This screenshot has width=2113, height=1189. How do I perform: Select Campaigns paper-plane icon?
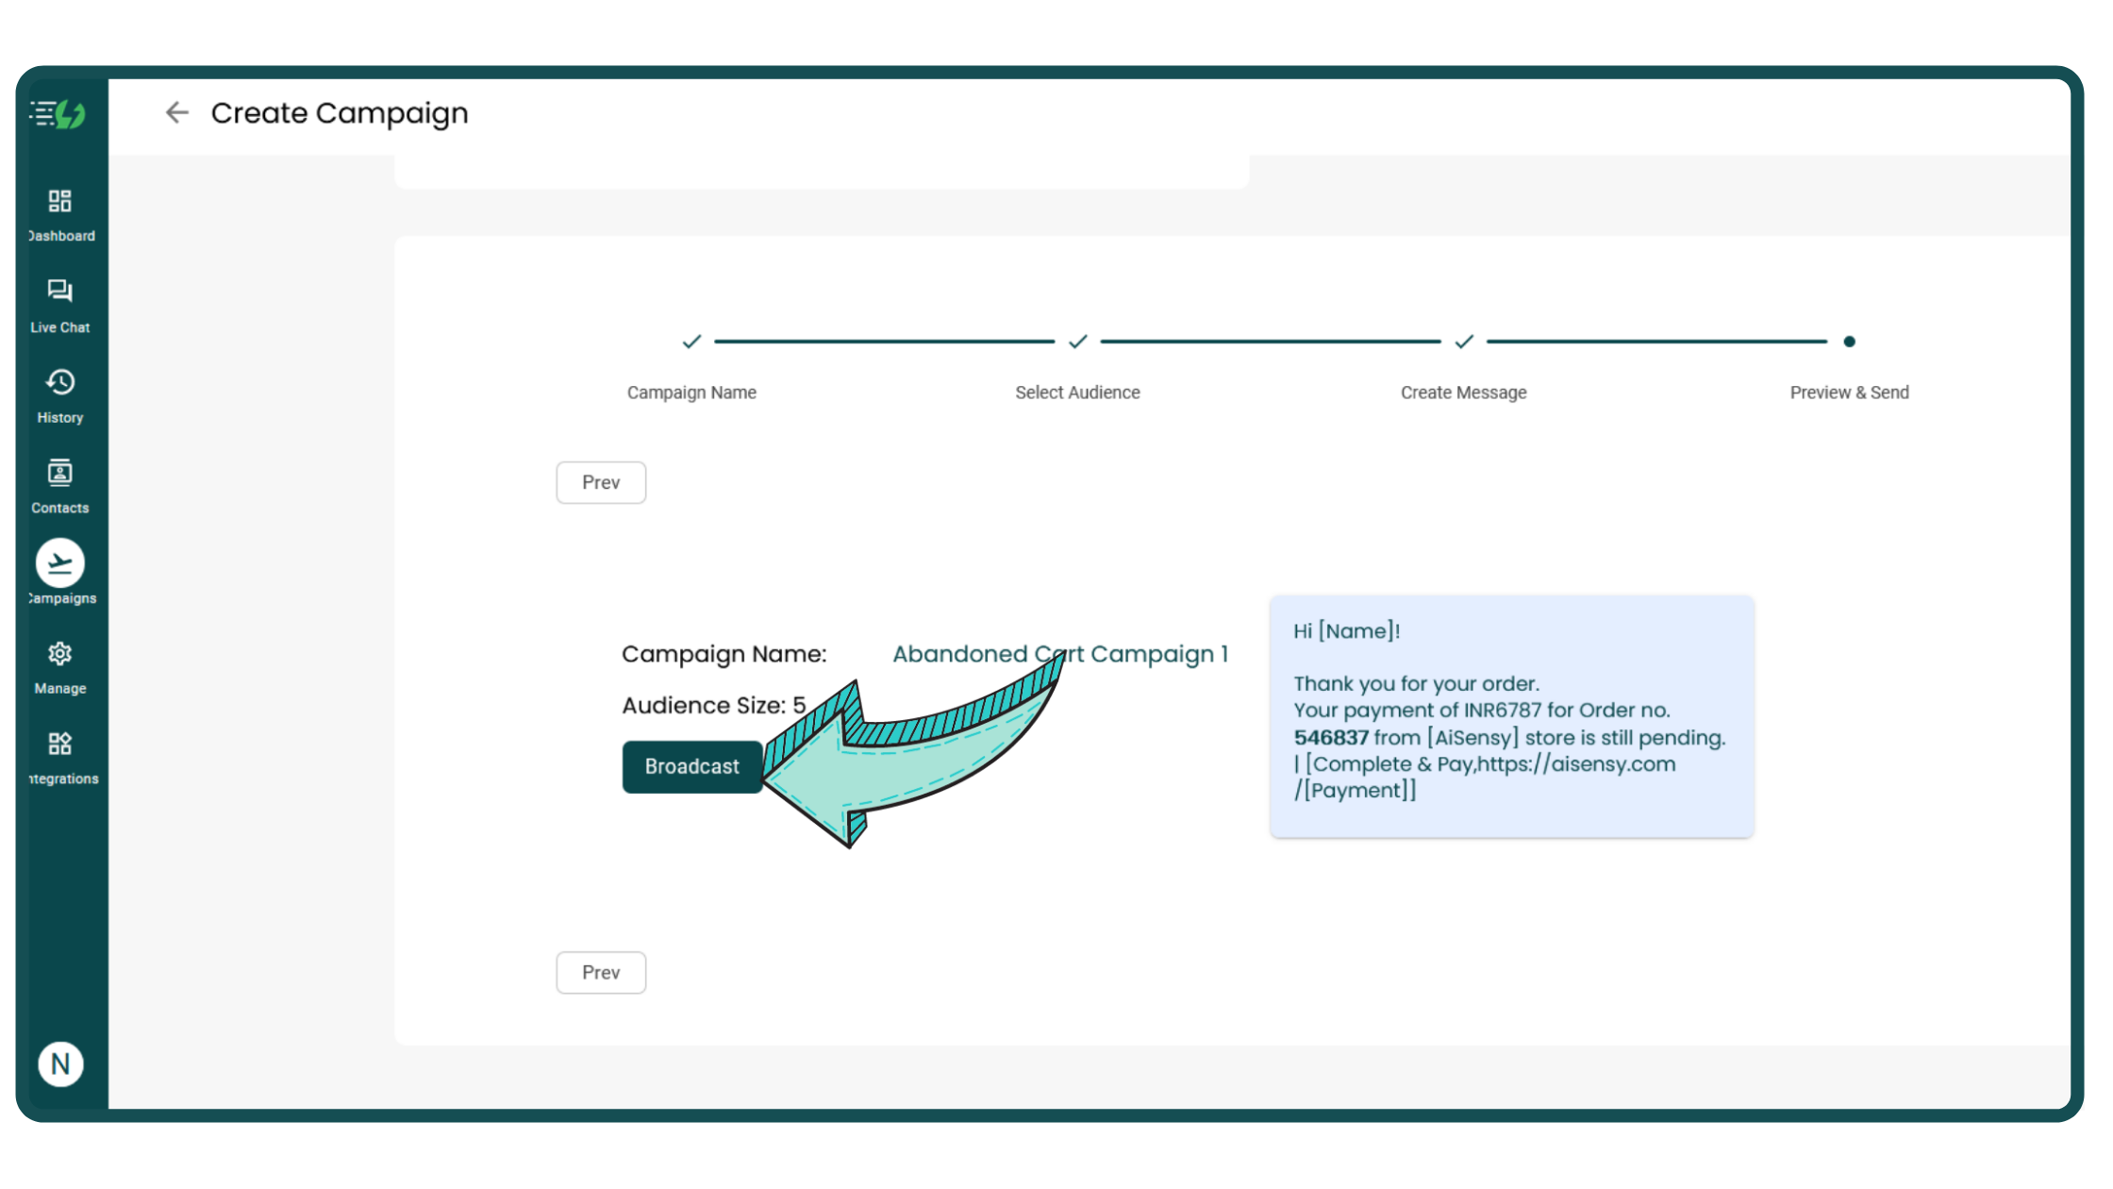(x=59, y=563)
